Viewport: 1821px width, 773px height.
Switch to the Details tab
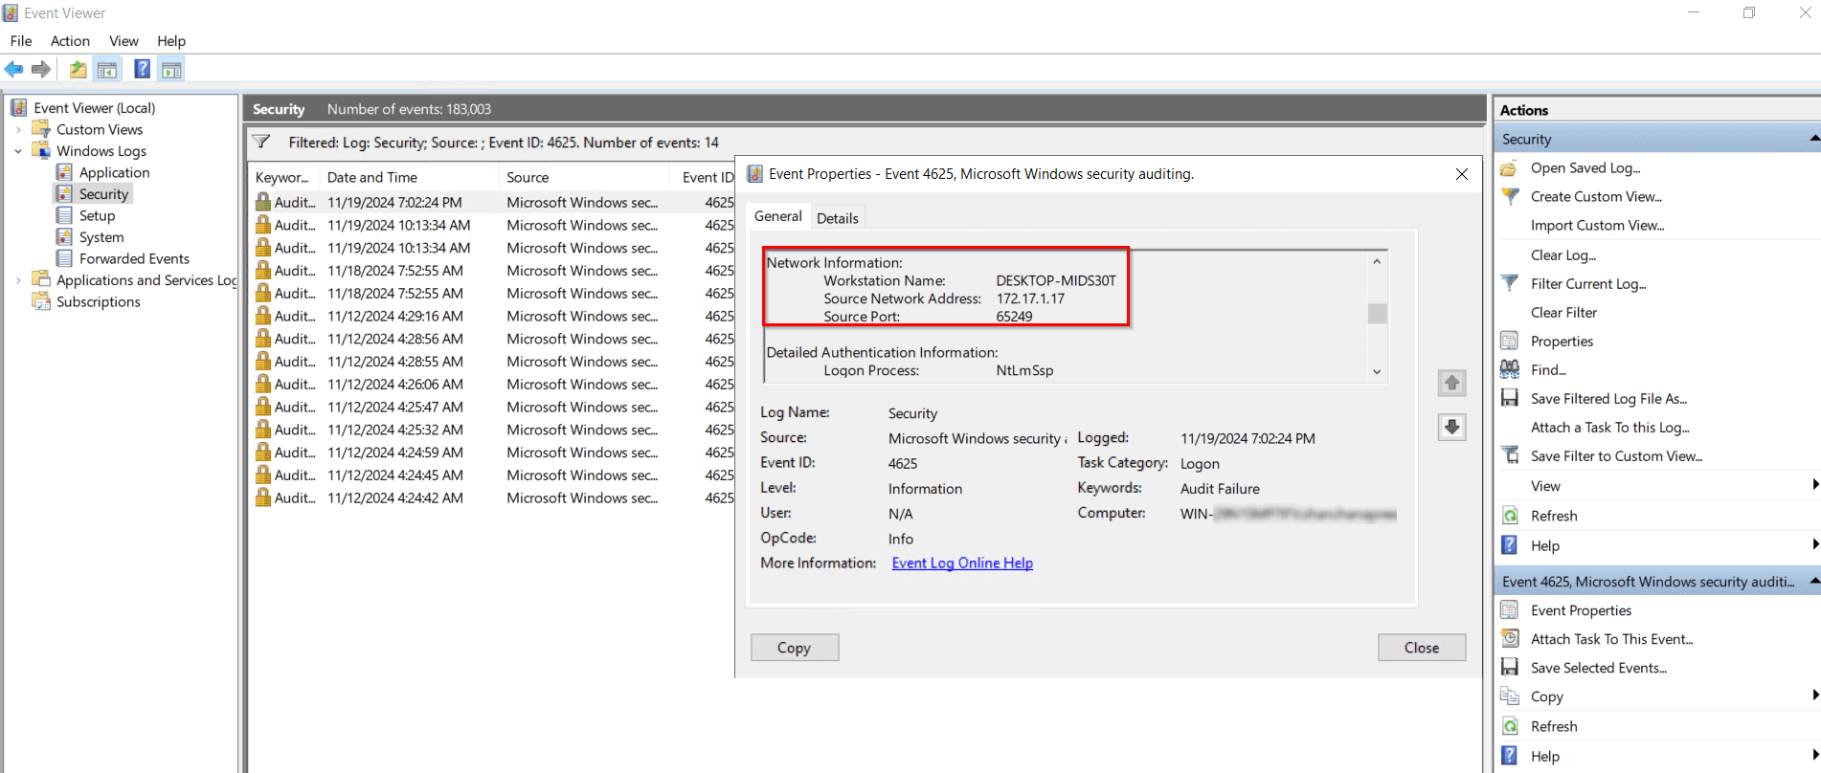[x=837, y=218]
